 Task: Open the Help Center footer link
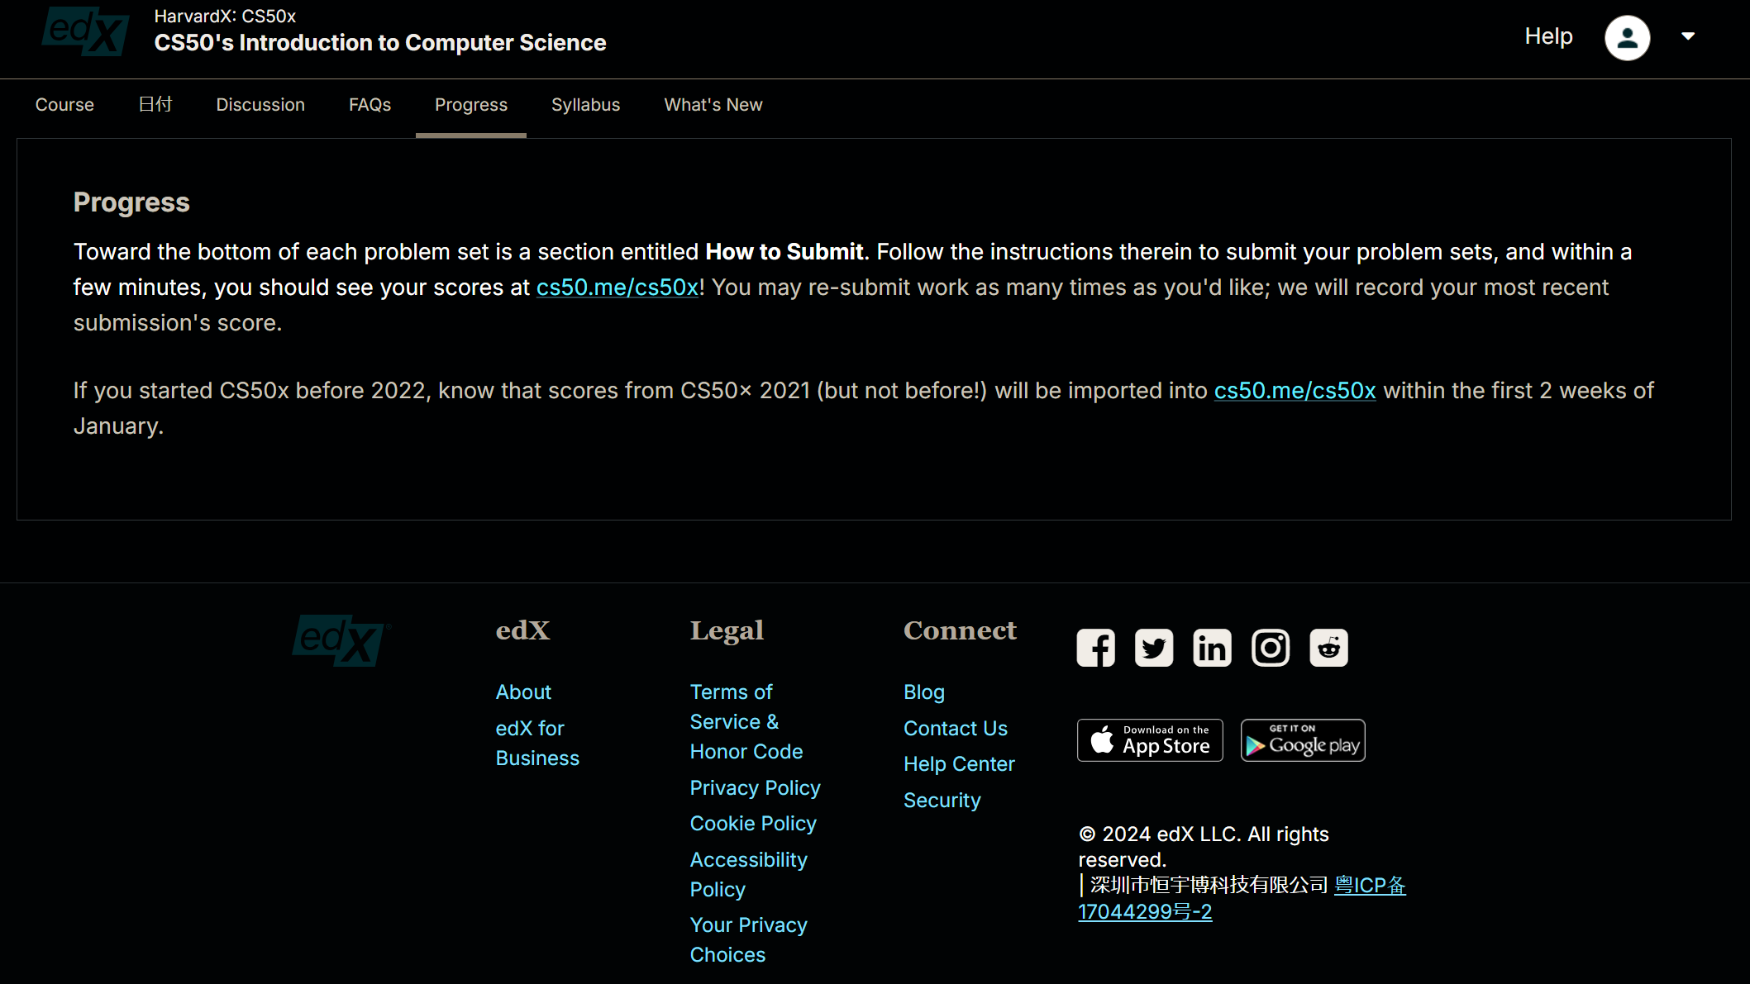[959, 764]
